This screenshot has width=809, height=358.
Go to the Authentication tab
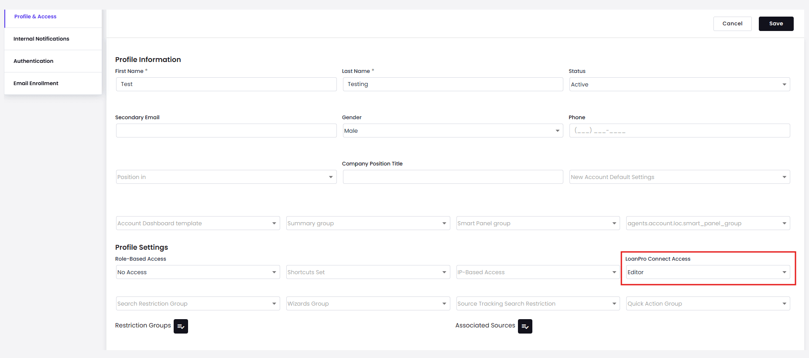(53, 61)
